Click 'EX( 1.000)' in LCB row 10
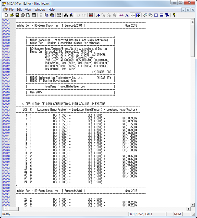 point(130,142)
